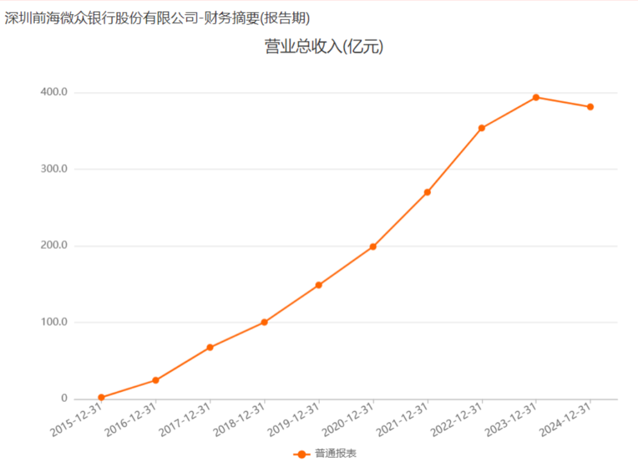Select the final 2024-12-31 data point

coord(590,107)
